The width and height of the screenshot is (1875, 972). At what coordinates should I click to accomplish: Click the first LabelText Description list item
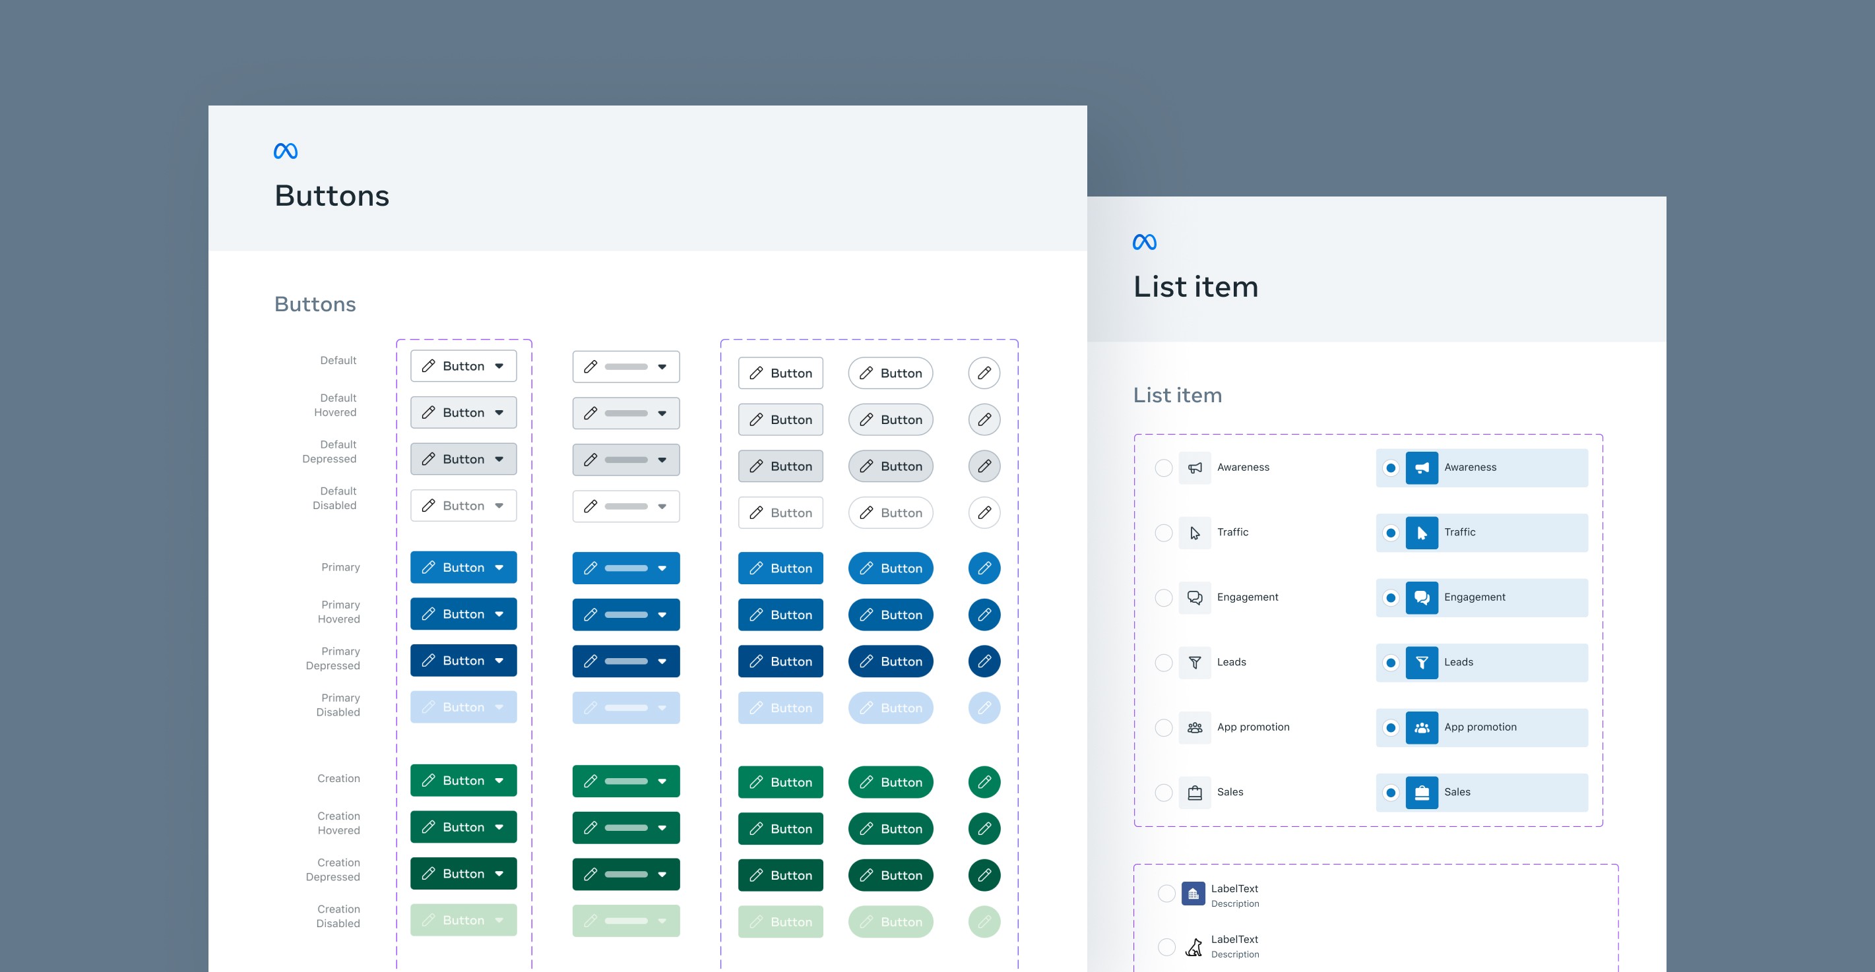(1234, 895)
